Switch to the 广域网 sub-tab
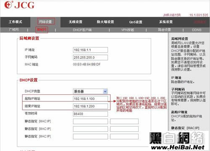The width and height of the screenshot is (210, 151). [x=14, y=30]
